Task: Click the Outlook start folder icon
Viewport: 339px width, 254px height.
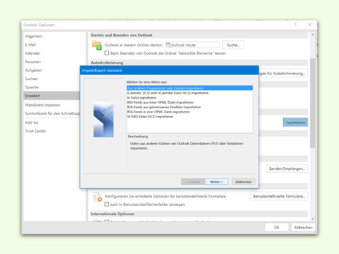Action: pos(97,45)
